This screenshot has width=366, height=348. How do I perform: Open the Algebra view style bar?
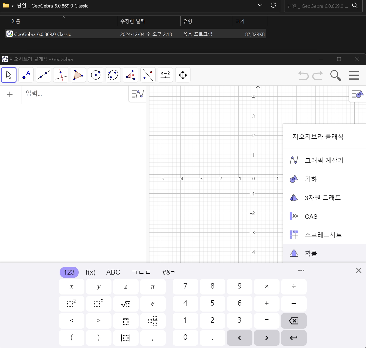coord(138,94)
